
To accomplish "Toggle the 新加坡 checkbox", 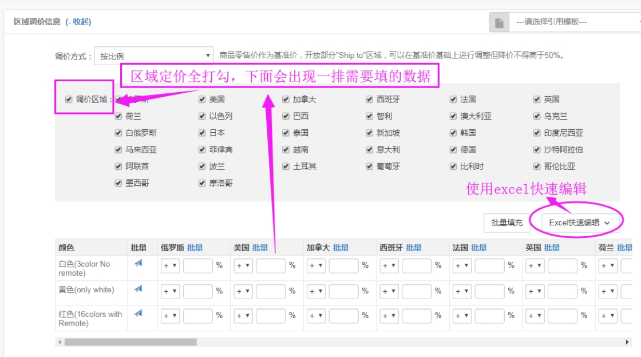I will click(370, 133).
